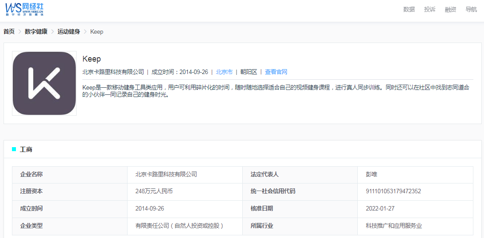Viewport: 484px width, 238px height.
Task: Click the 248万元人民币 registered capital cell
Action: coord(154,191)
